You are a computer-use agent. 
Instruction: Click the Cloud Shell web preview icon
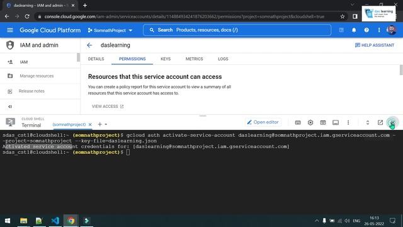323,122
